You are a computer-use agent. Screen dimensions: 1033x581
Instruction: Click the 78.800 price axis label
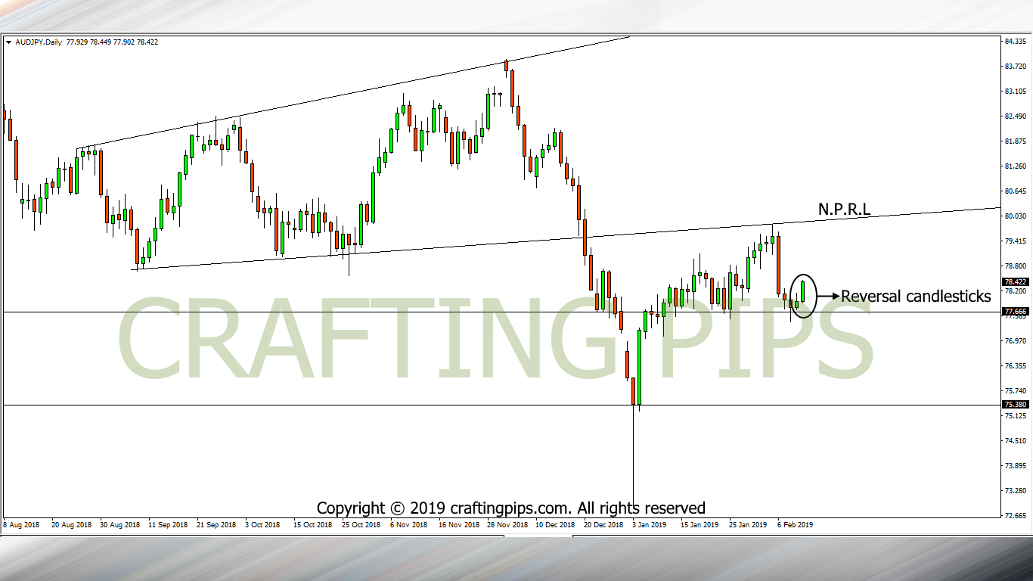click(1015, 266)
